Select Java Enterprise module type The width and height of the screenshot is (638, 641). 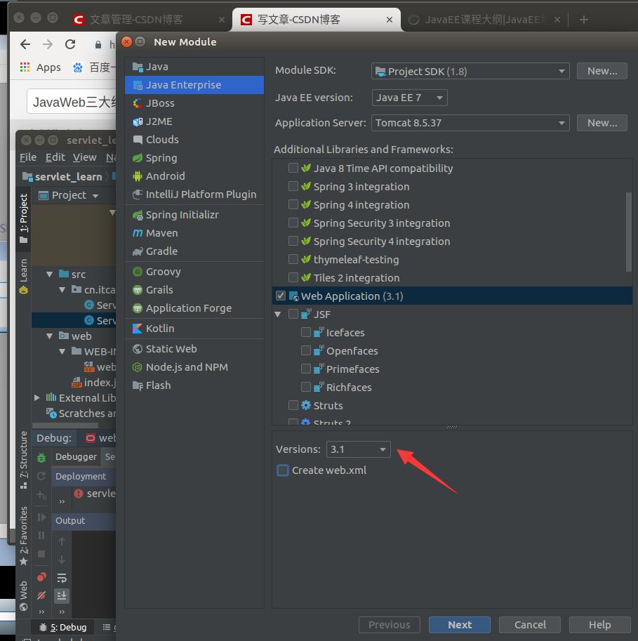(x=194, y=85)
